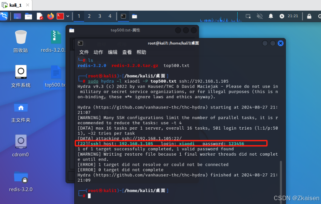Open the 文件 menu in the terminal
The image size is (321, 204).
pyautogui.click(x=84, y=52)
